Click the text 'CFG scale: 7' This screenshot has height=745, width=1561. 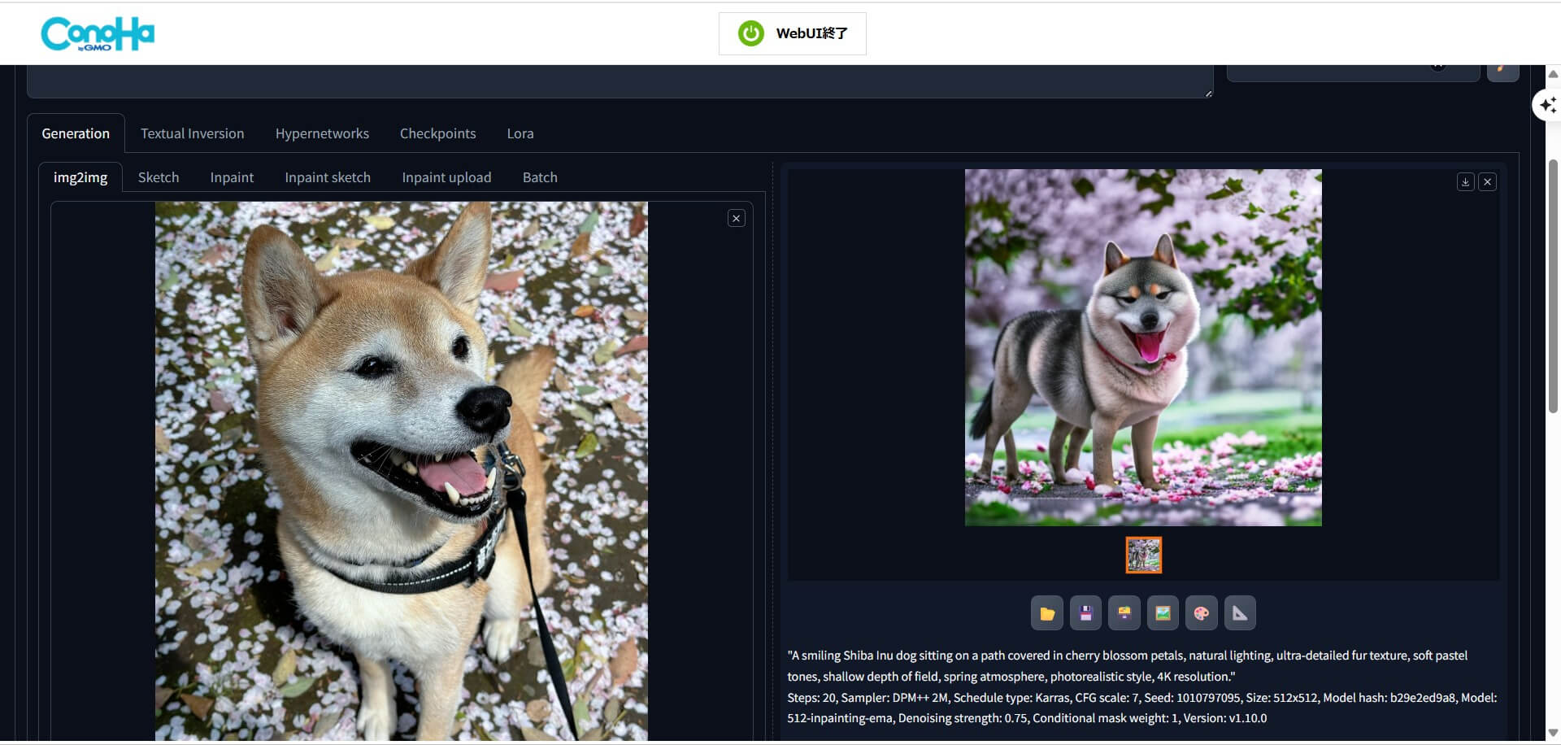[x=1106, y=698]
